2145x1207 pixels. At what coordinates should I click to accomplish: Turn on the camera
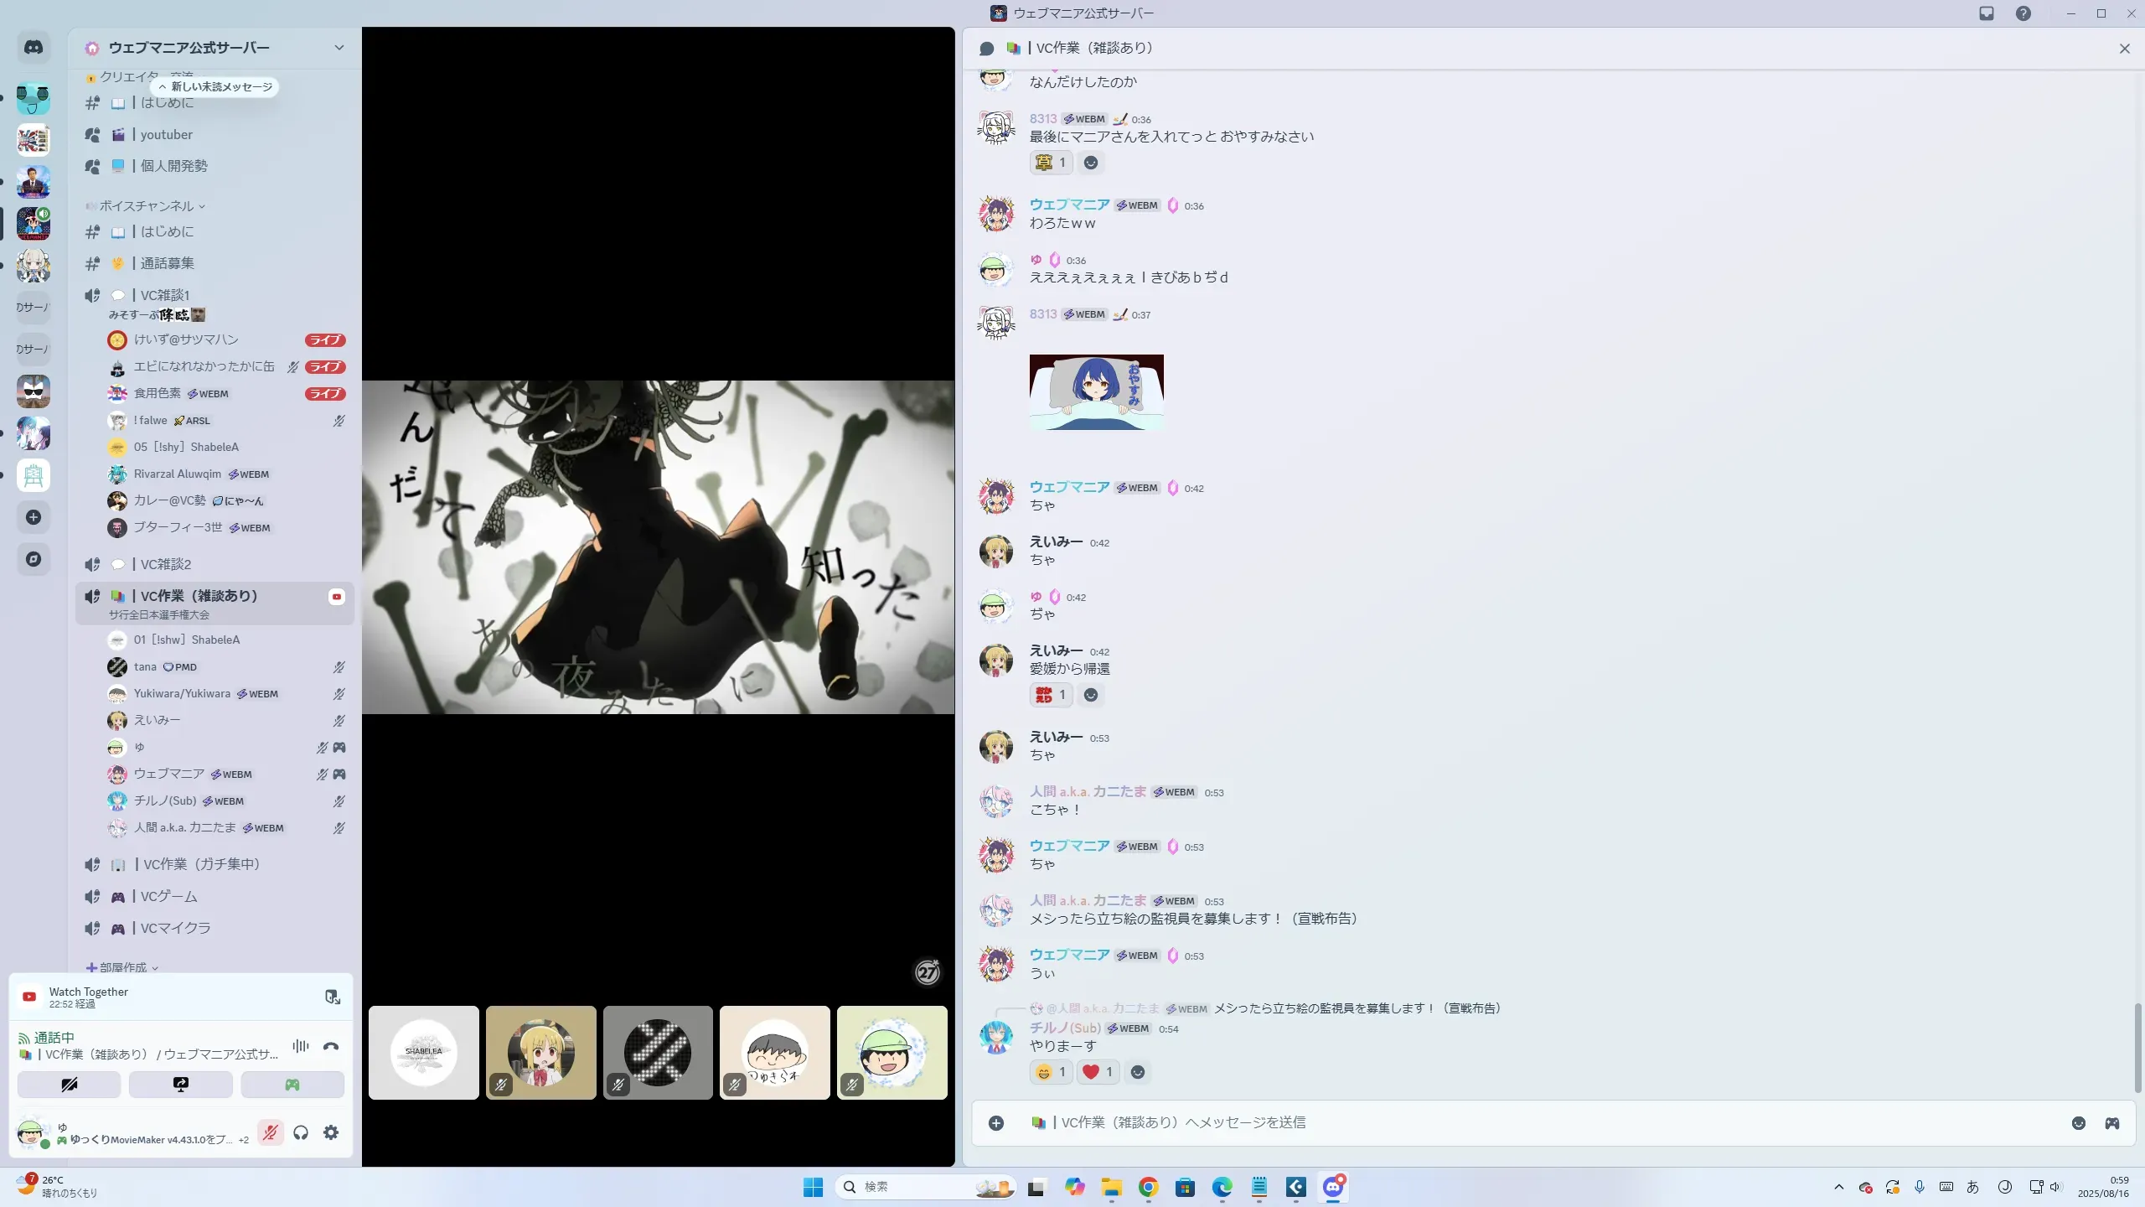pyautogui.click(x=69, y=1085)
